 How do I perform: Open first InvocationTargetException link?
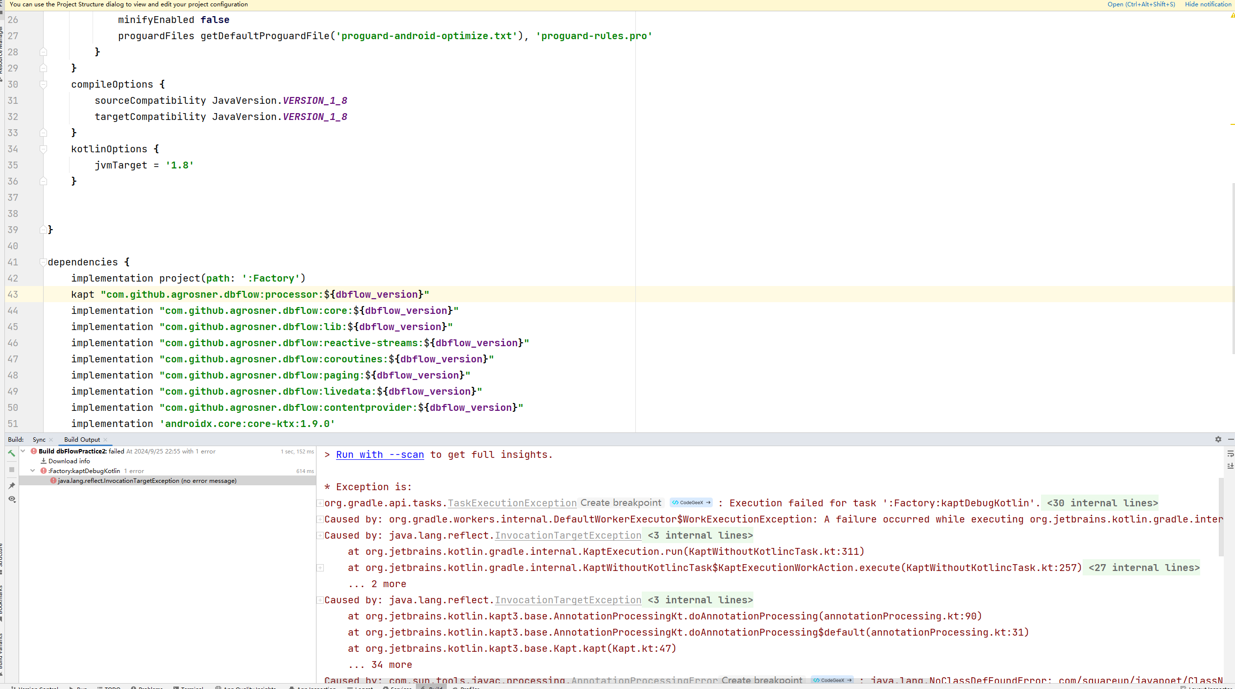click(x=568, y=535)
